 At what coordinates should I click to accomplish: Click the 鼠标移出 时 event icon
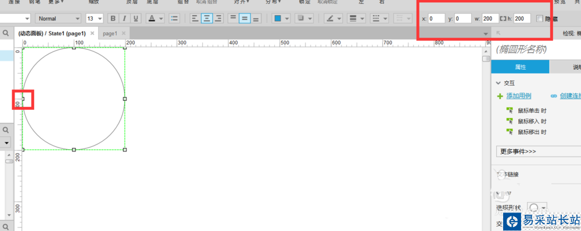[510, 132]
